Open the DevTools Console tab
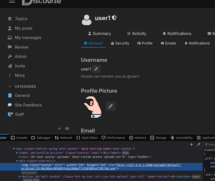The width and height of the screenshot is (215, 181). coord(19,138)
